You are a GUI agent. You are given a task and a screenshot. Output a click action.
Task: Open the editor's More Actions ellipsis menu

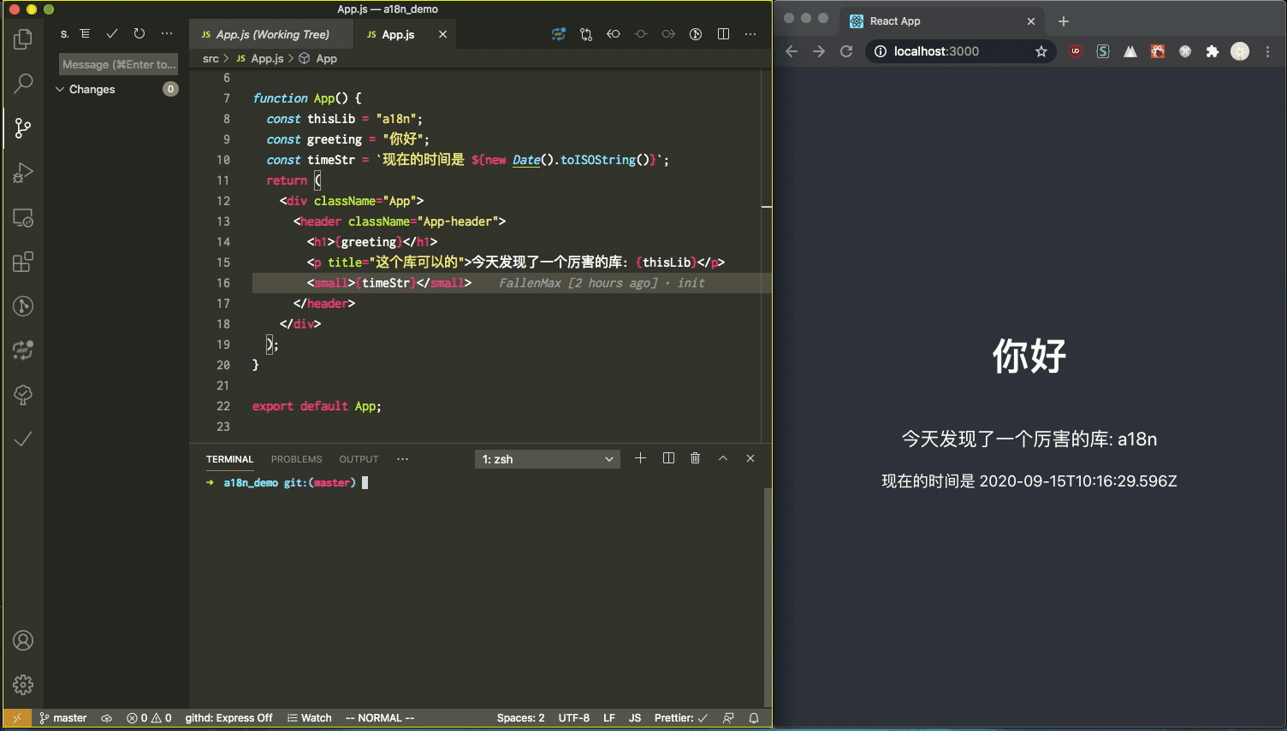point(750,33)
